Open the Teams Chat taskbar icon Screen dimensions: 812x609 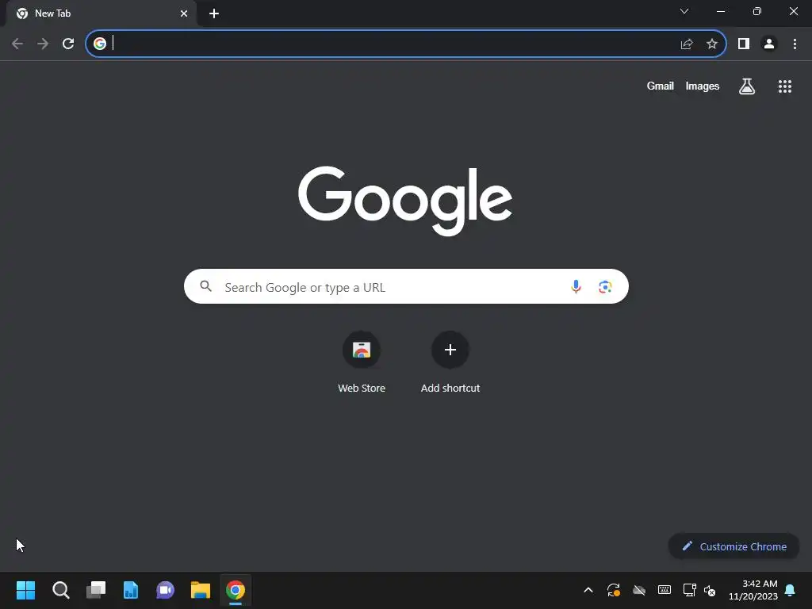[165, 590]
